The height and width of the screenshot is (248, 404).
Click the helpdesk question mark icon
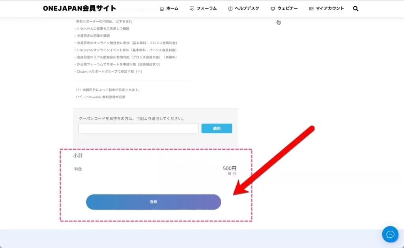click(230, 9)
